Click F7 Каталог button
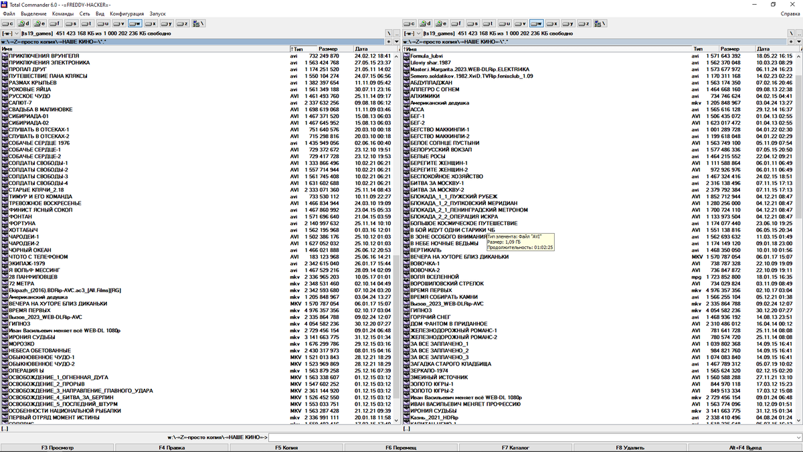This screenshot has height=452, width=803. pyautogui.click(x=515, y=447)
